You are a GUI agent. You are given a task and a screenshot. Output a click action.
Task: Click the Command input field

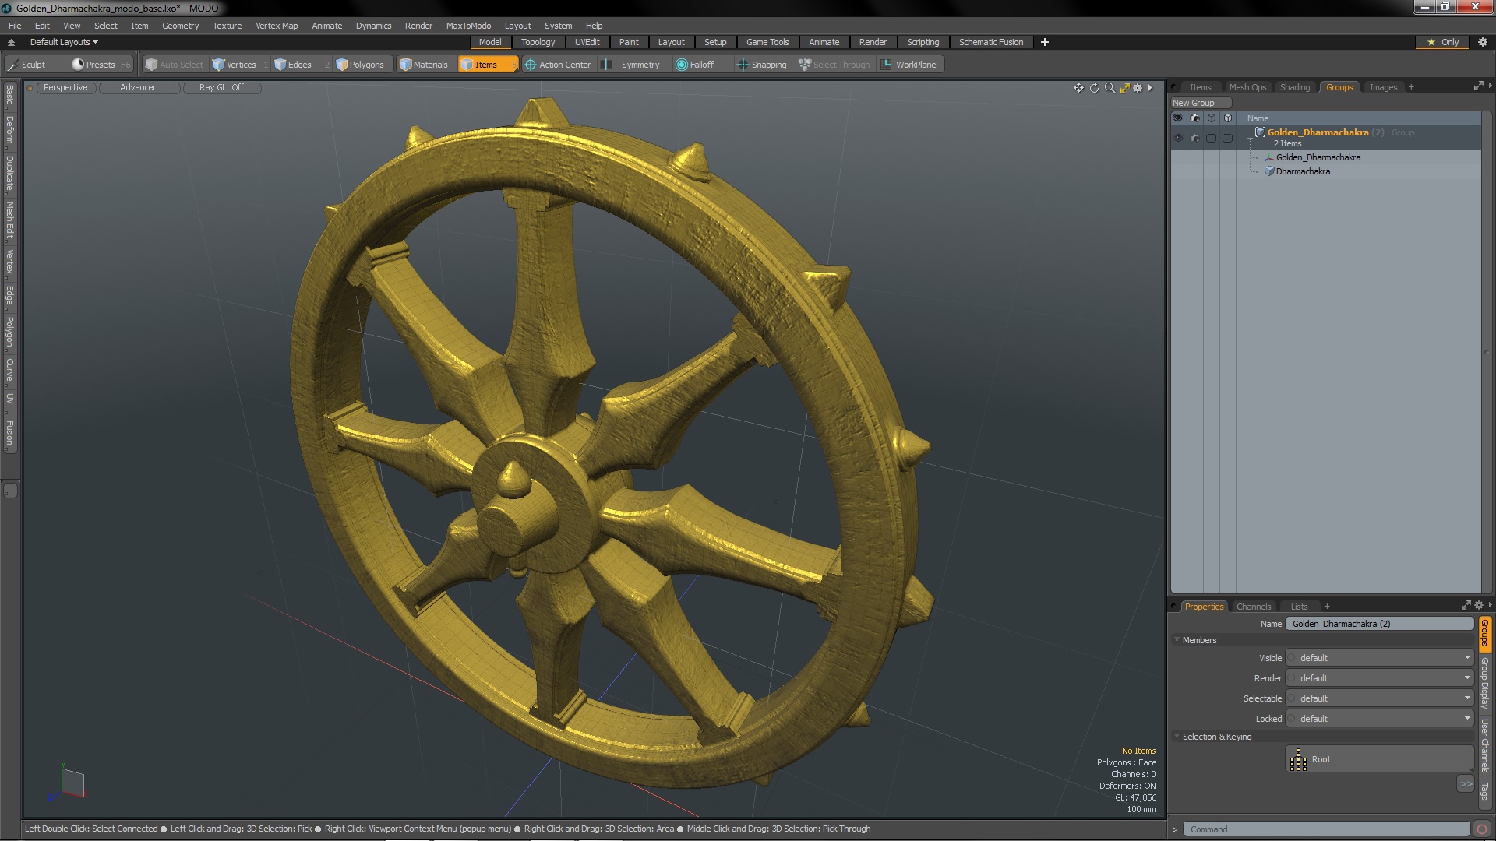pyautogui.click(x=1326, y=829)
